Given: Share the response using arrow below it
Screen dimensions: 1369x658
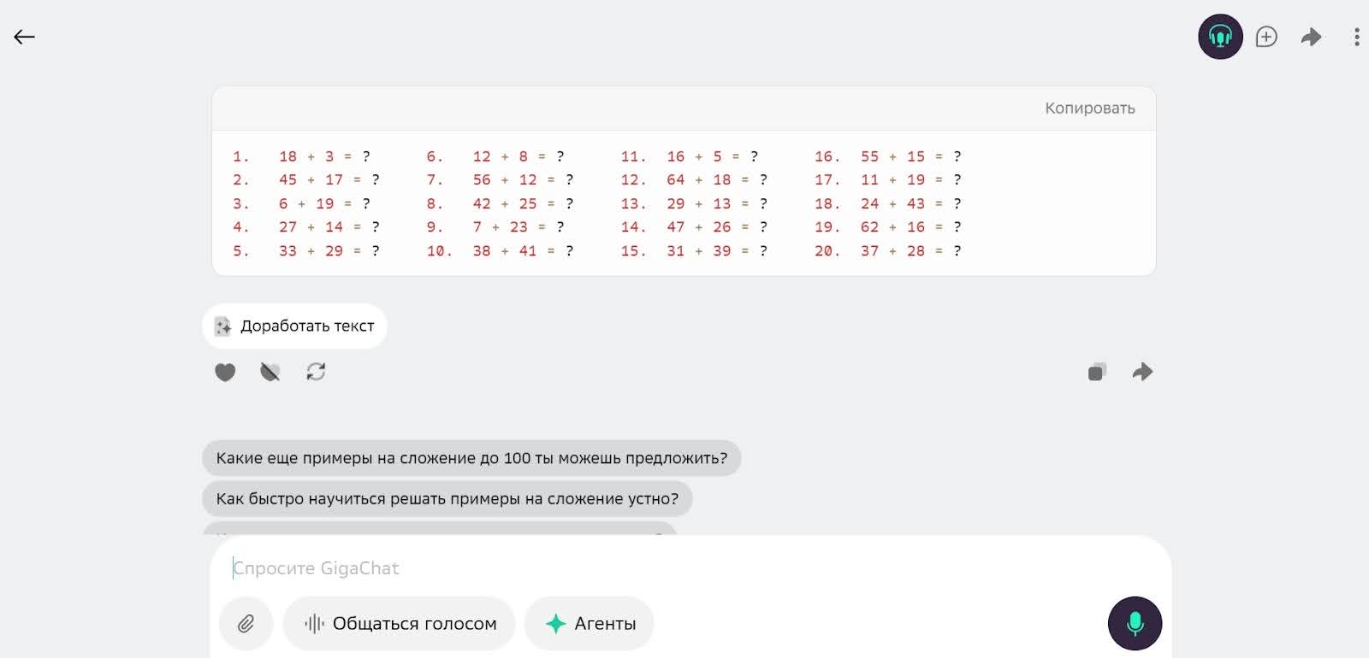Looking at the screenshot, I should (x=1142, y=372).
